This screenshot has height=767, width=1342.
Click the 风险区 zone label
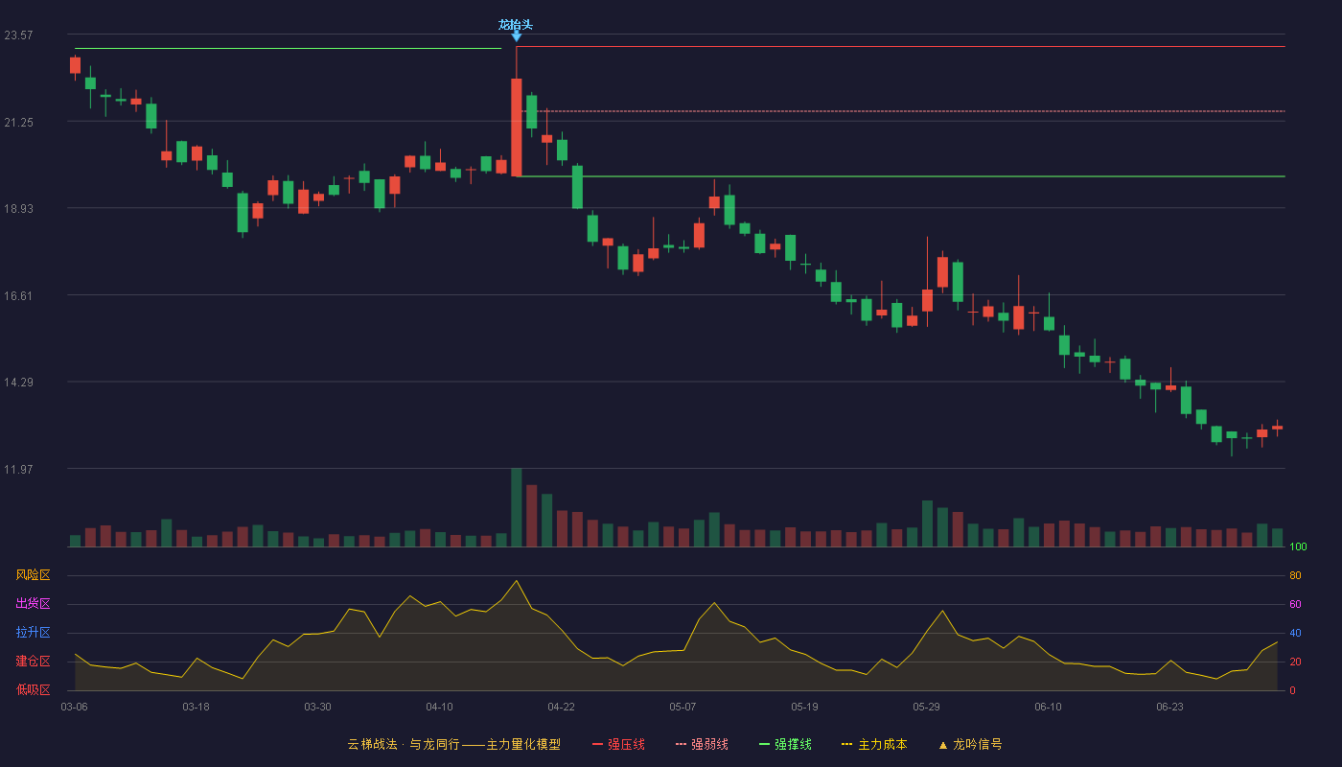[x=33, y=575]
